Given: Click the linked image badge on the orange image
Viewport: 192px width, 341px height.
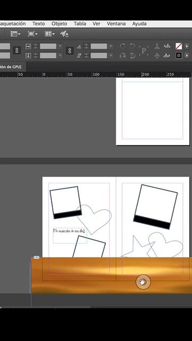Looking at the screenshot, I should point(36,257).
